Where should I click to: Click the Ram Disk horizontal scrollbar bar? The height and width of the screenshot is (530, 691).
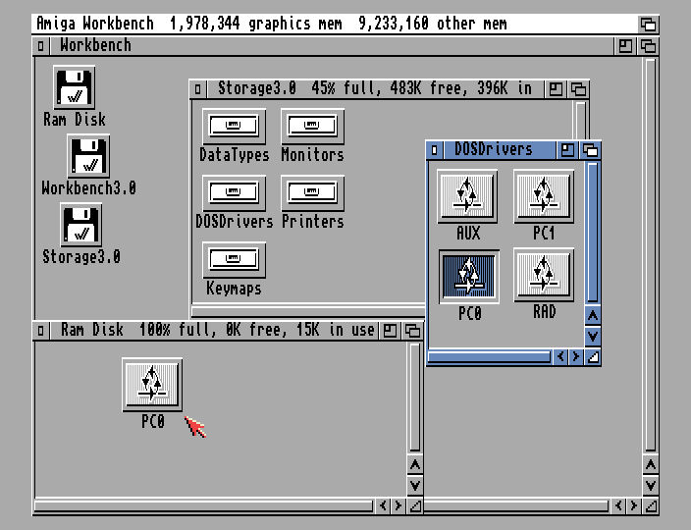[203, 505]
